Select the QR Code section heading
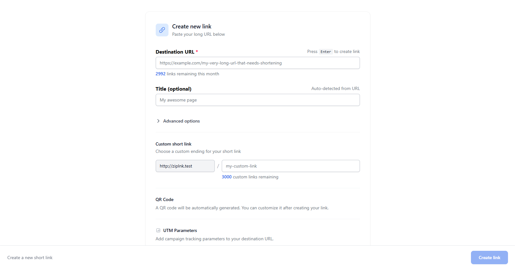Viewport: 515px width, 269px height. 164,199
